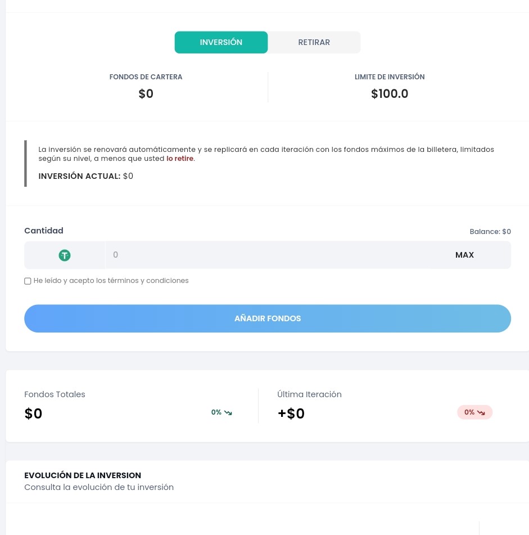Click the Fondos Totales $0 amount

pyautogui.click(x=34, y=413)
